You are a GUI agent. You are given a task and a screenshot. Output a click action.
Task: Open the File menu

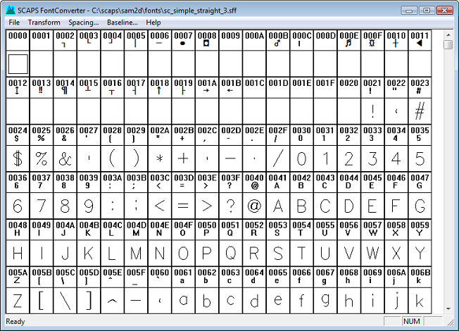tap(14, 23)
